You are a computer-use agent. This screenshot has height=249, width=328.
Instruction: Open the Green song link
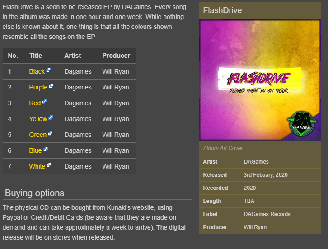pos(37,135)
